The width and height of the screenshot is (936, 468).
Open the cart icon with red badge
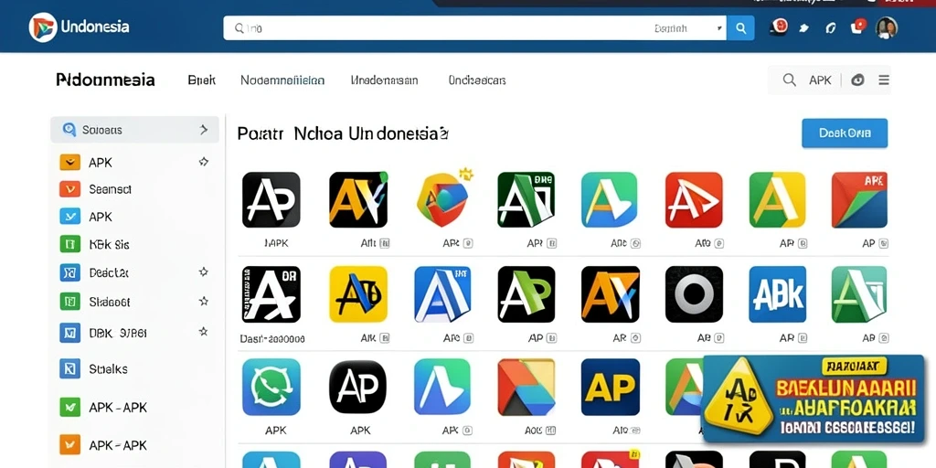point(857,27)
